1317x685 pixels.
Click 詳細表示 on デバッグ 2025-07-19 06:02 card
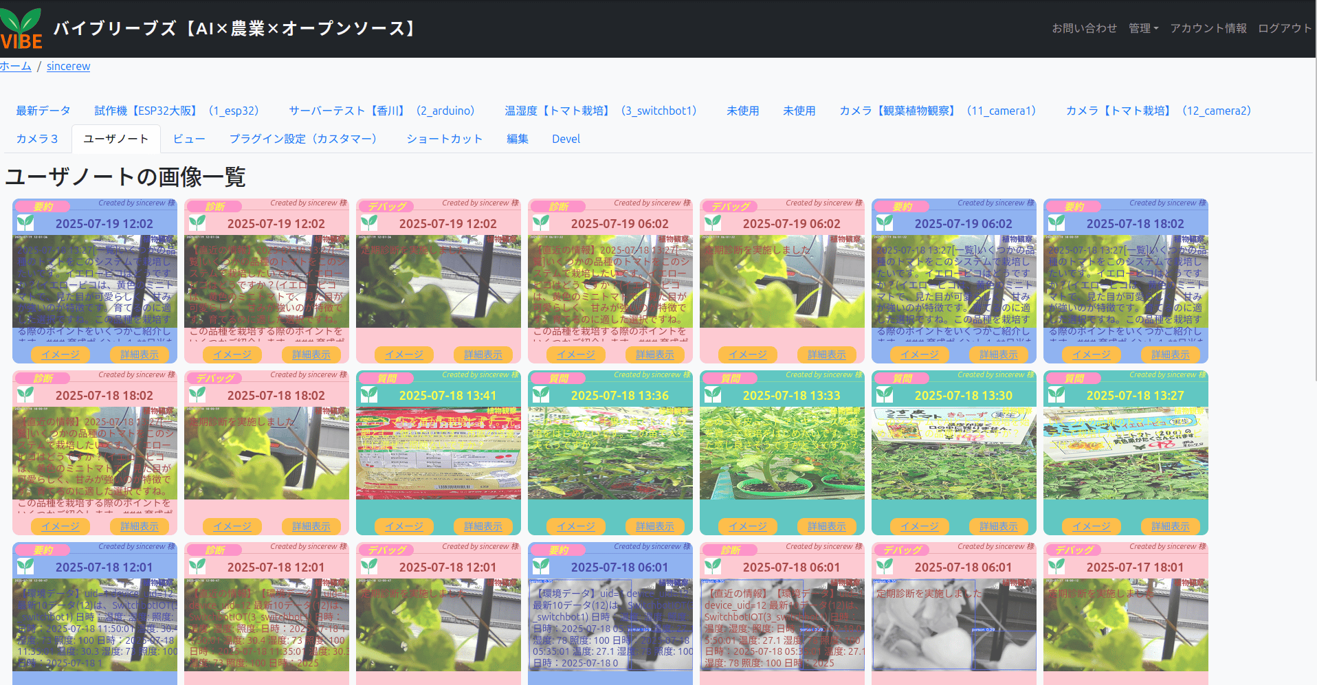coord(827,355)
